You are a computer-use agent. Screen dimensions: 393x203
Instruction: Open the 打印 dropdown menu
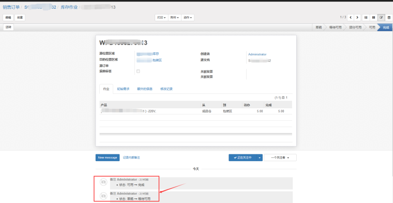[x=161, y=18]
